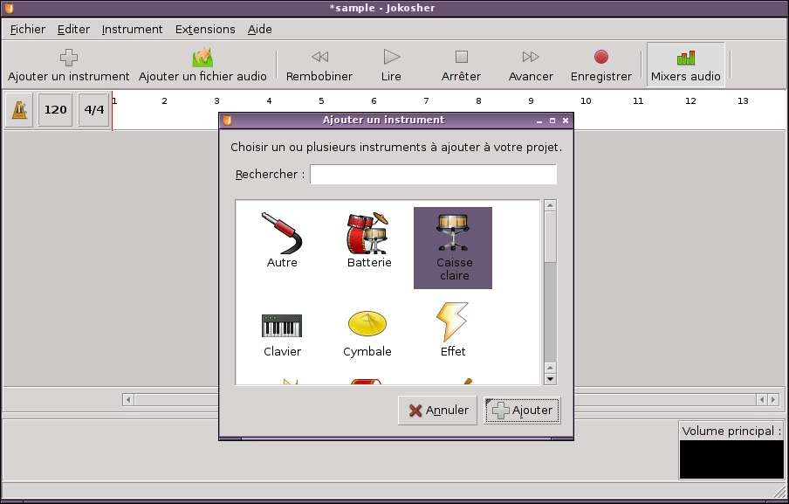This screenshot has width=789, height=504.
Task: Click the Volume principal level meter
Action: point(731,459)
